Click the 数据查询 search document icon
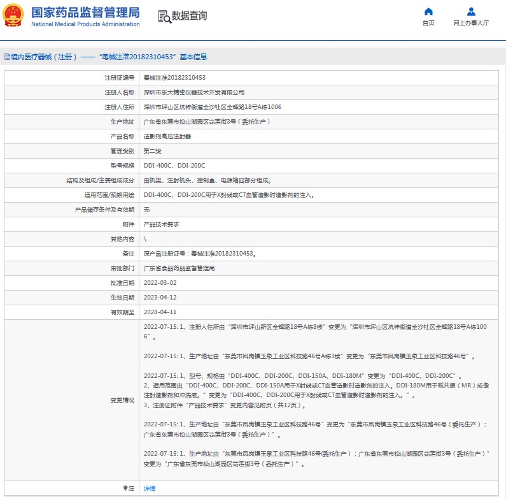 tap(164, 16)
